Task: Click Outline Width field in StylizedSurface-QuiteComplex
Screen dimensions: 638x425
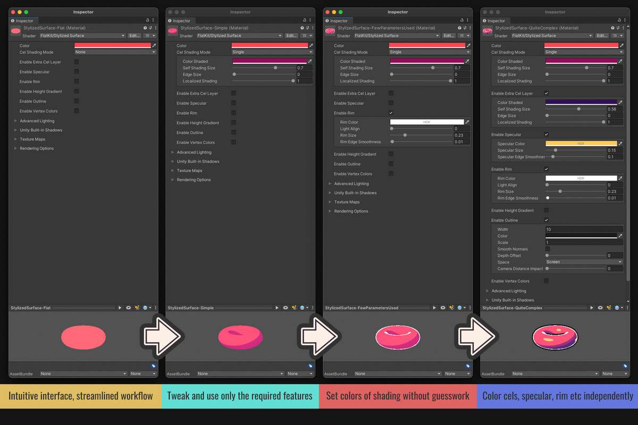Action: tap(584, 229)
